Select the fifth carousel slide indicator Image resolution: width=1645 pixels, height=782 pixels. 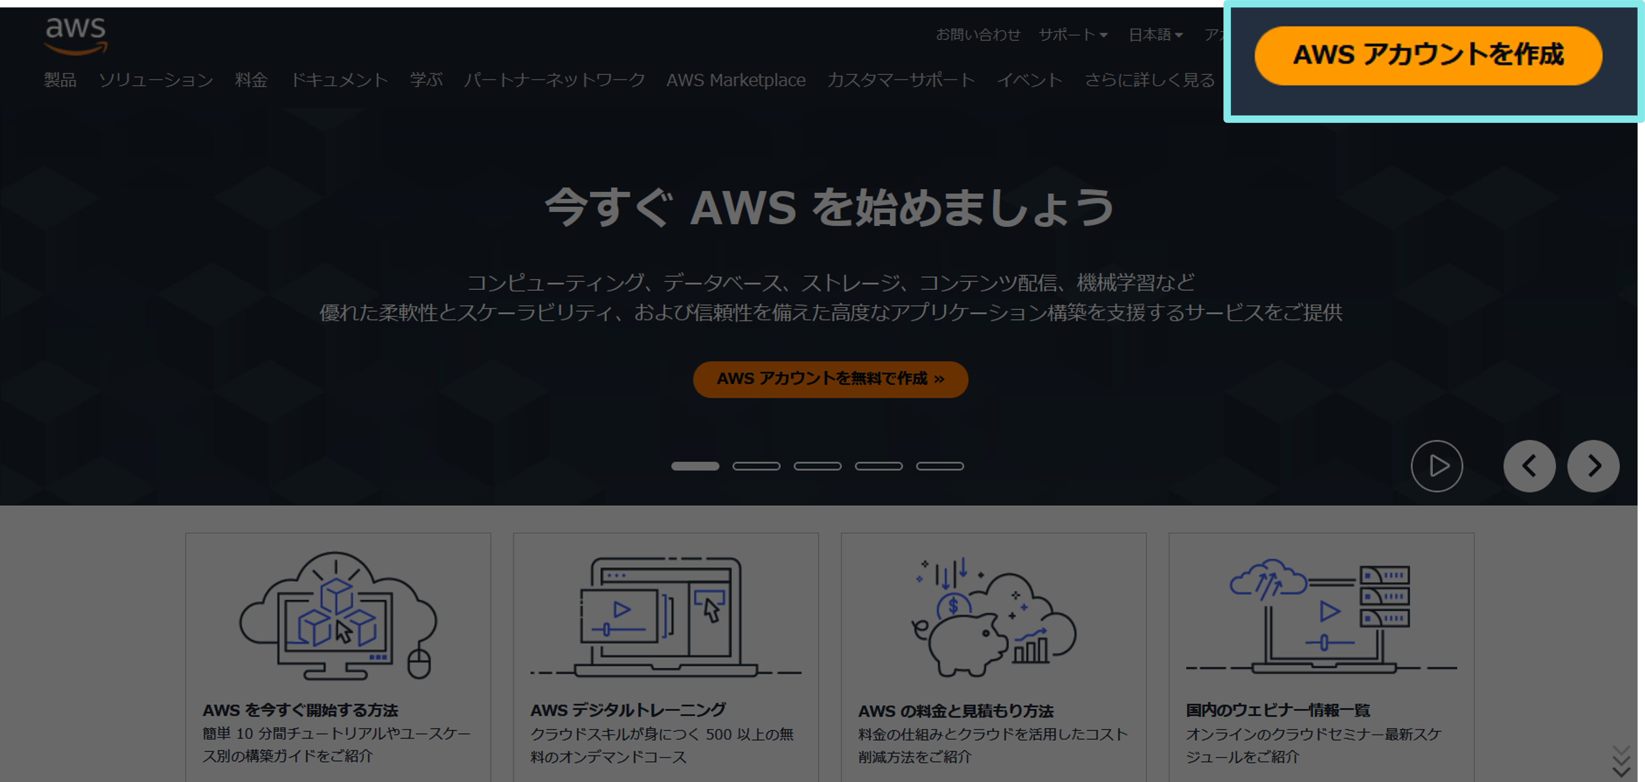click(940, 466)
